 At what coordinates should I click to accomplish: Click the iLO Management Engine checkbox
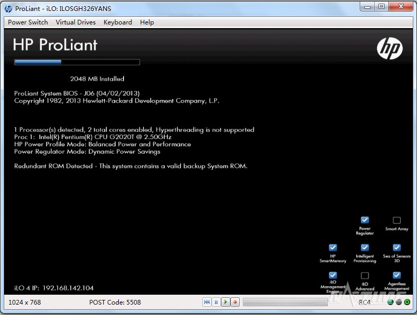coord(333,275)
